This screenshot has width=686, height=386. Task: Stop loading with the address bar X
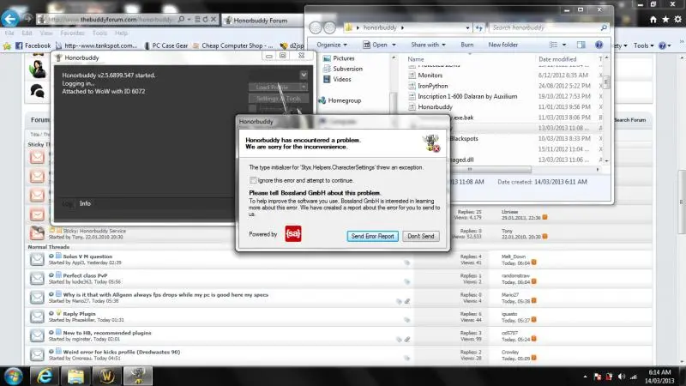214,19
